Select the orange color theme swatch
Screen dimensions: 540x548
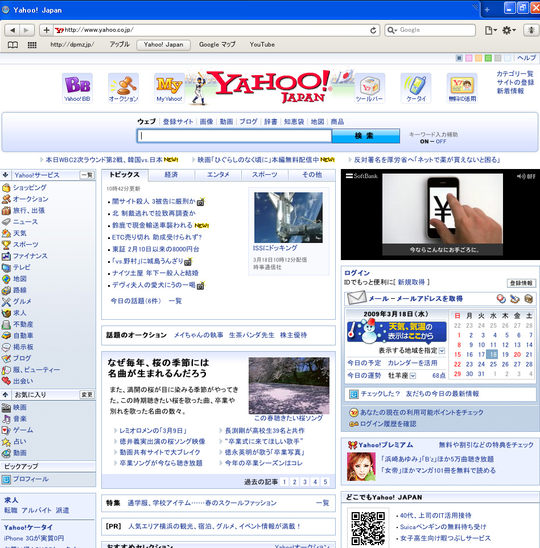pos(479,58)
